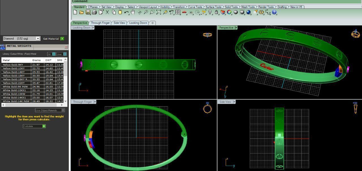Image resolution: width=362 pixels, height=171 pixels.
Task: Click the Save floppy disk icon
Action: click(88, 12)
